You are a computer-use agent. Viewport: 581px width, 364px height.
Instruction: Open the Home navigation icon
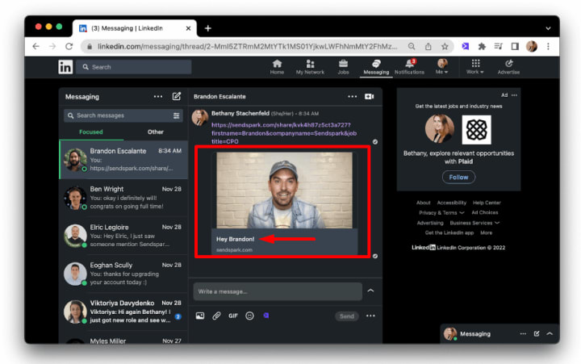pyautogui.click(x=277, y=67)
